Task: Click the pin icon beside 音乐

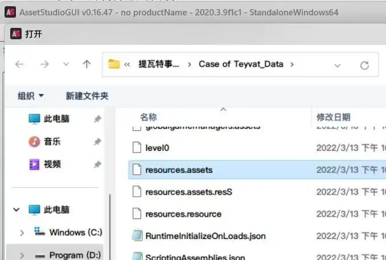Action: [x=97, y=142]
